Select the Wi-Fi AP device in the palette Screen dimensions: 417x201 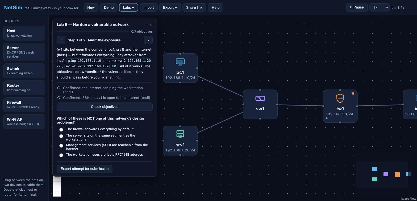pos(24,122)
